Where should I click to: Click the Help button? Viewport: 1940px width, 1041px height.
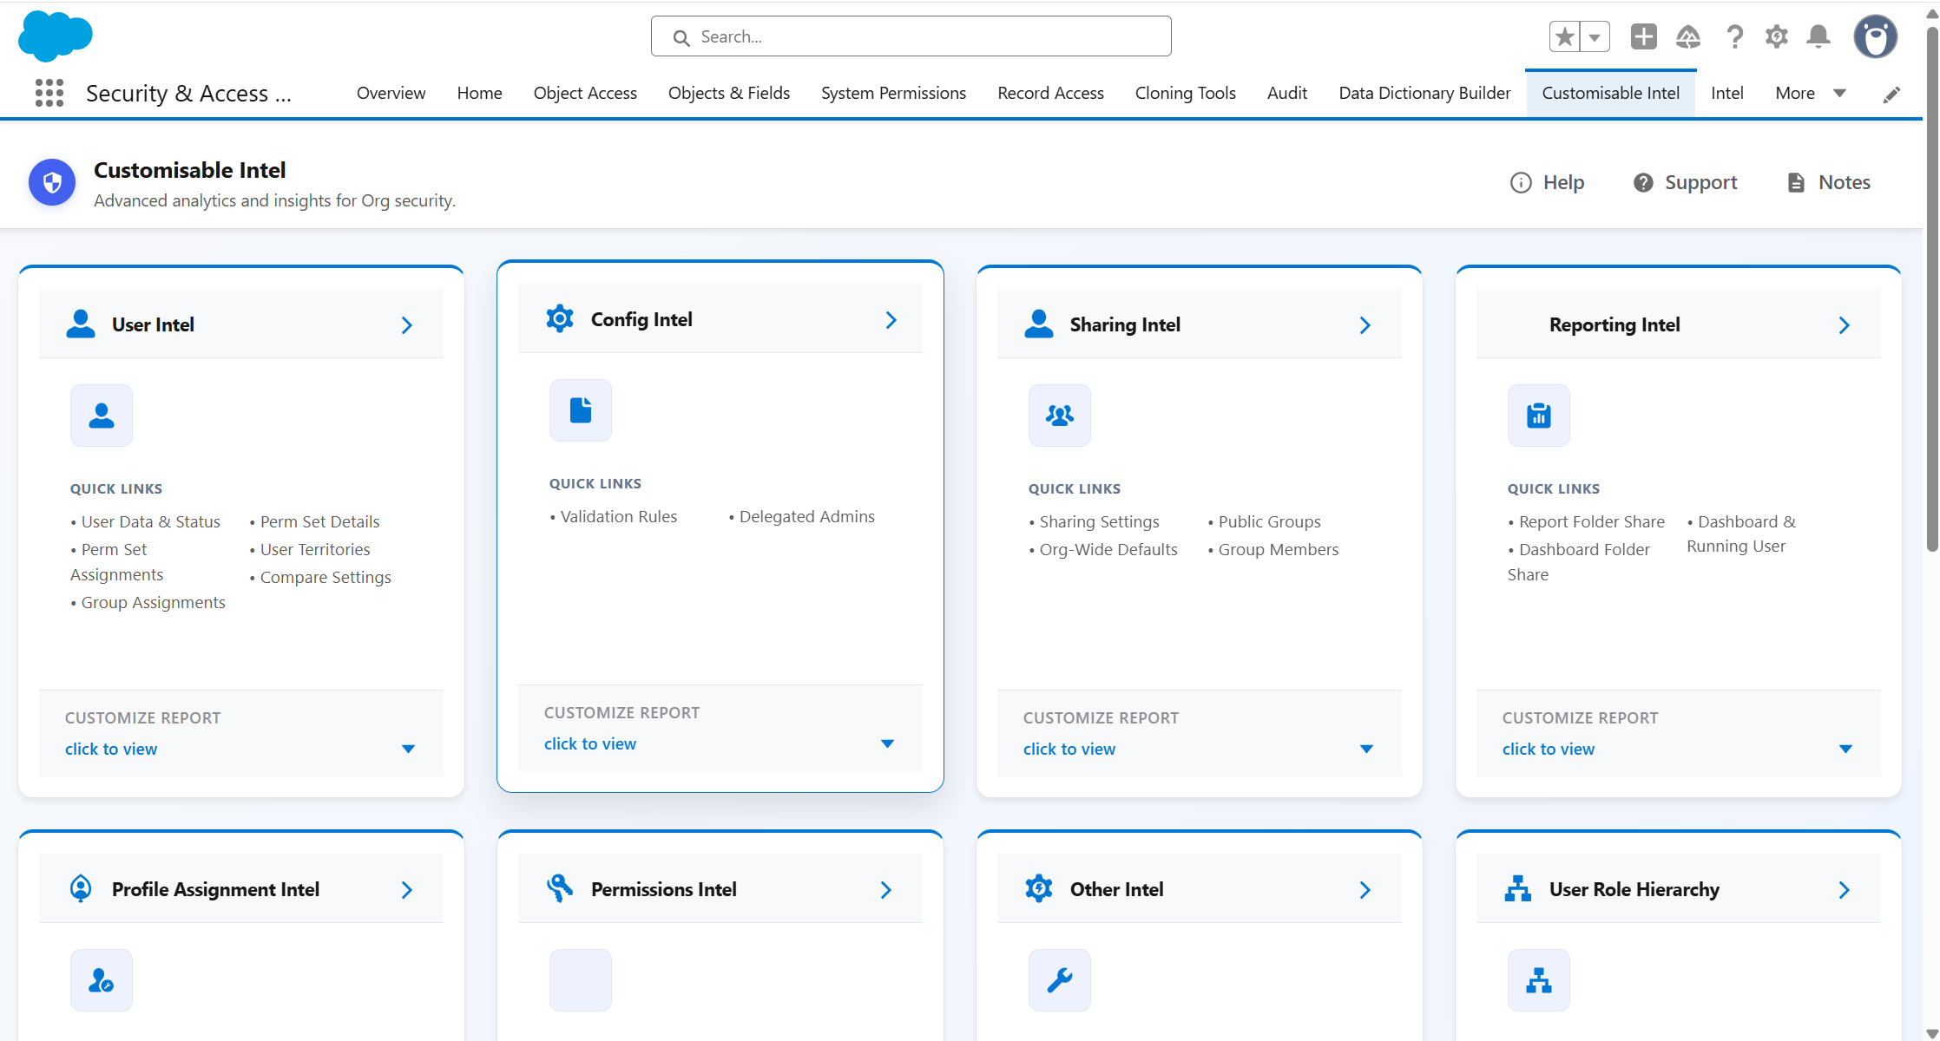point(1547,182)
